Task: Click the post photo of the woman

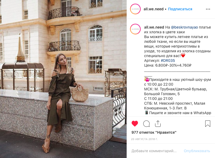Action: [63, 79]
